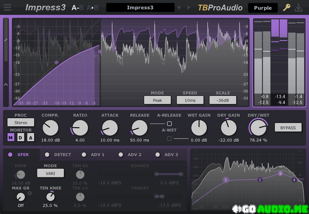Click the TEN KNEE knob
Screen dimensions: 309x214
51,197
